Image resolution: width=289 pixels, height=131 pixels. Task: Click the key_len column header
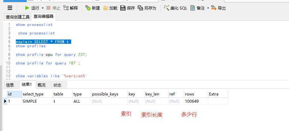click(157, 94)
